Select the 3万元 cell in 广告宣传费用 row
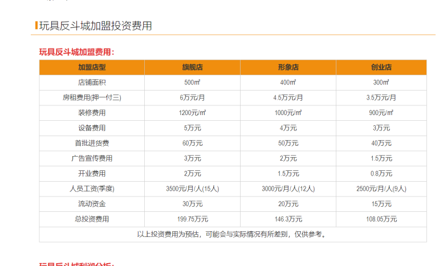Image resolution: width=439 pixels, height=266 pixels. click(x=192, y=158)
